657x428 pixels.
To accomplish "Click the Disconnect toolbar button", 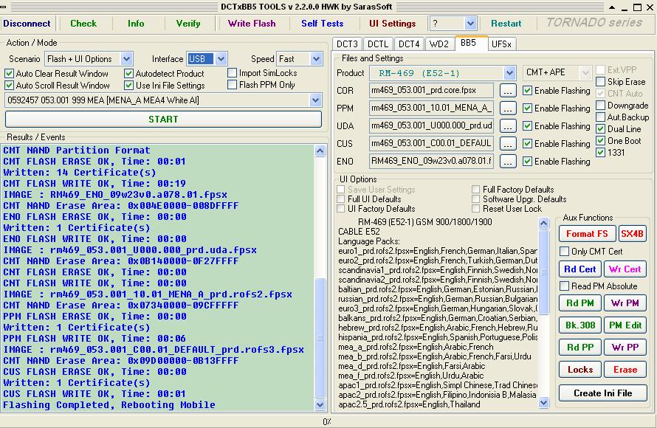I will click(x=27, y=24).
